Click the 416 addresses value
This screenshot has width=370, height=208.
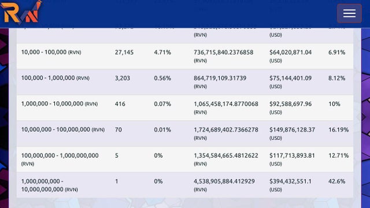click(x=120, y=104)
